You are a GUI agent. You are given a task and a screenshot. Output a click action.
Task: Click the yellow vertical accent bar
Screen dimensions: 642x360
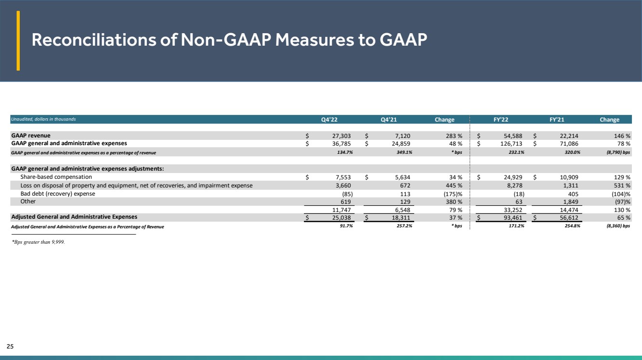(18, 41)
